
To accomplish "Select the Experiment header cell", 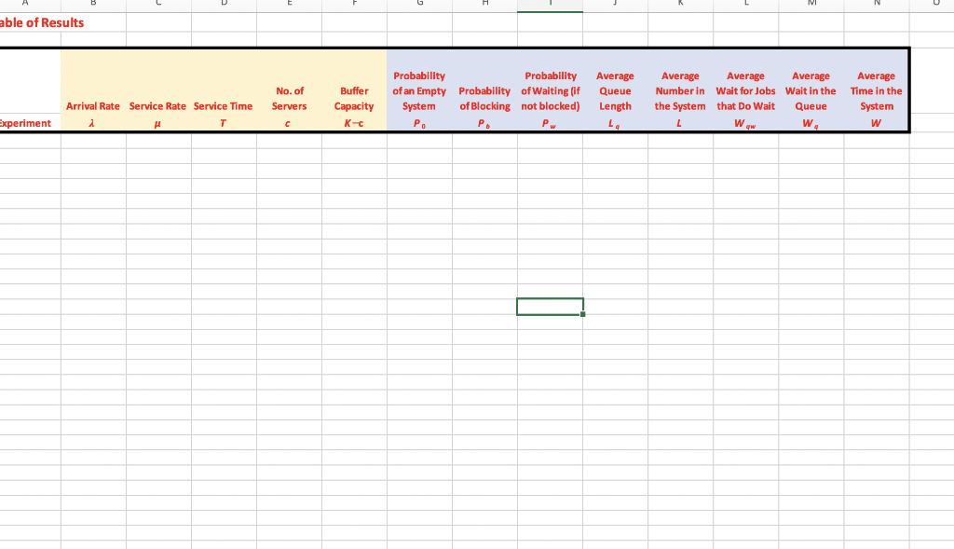I will 26,122.
